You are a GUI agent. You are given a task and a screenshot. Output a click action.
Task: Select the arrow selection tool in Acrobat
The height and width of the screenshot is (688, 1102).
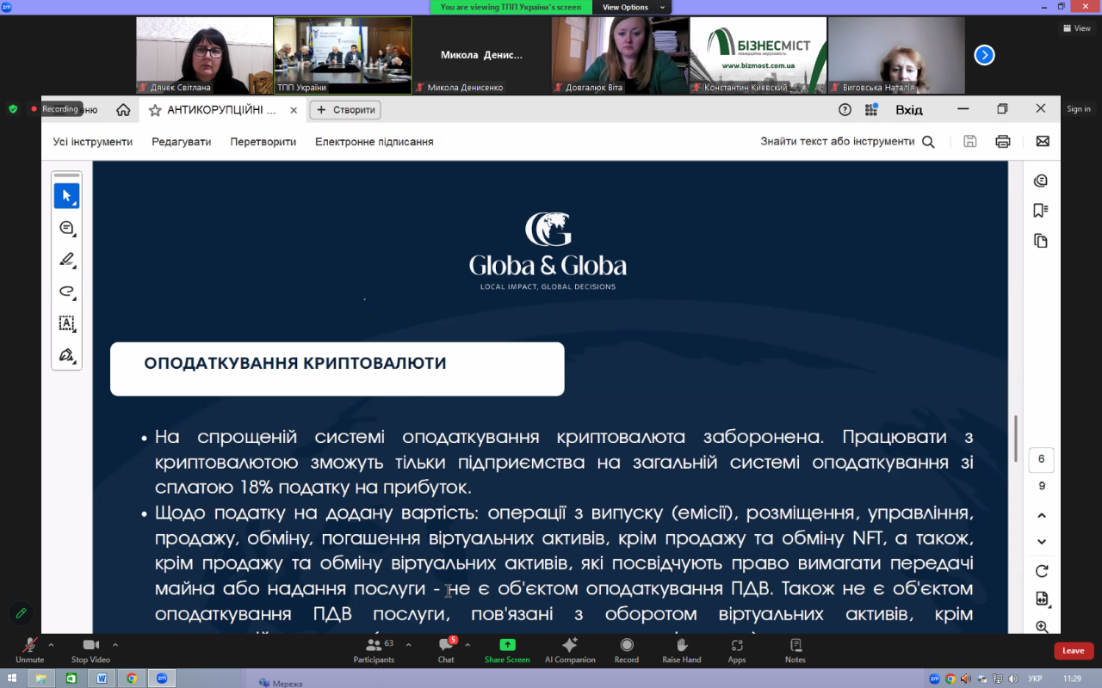point(66,196)
